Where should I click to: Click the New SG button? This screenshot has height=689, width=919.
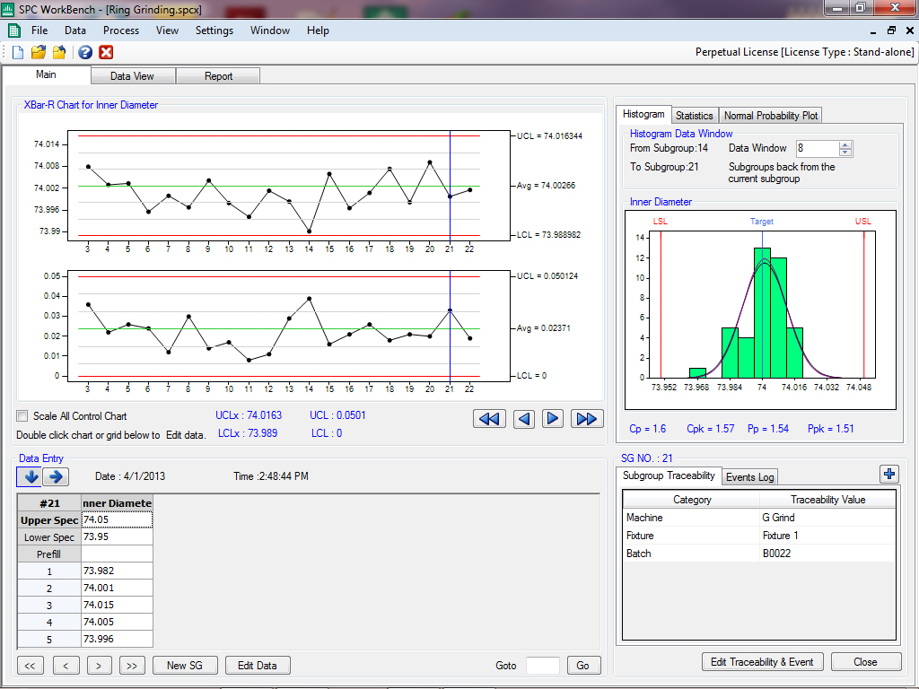coord(185,666)
